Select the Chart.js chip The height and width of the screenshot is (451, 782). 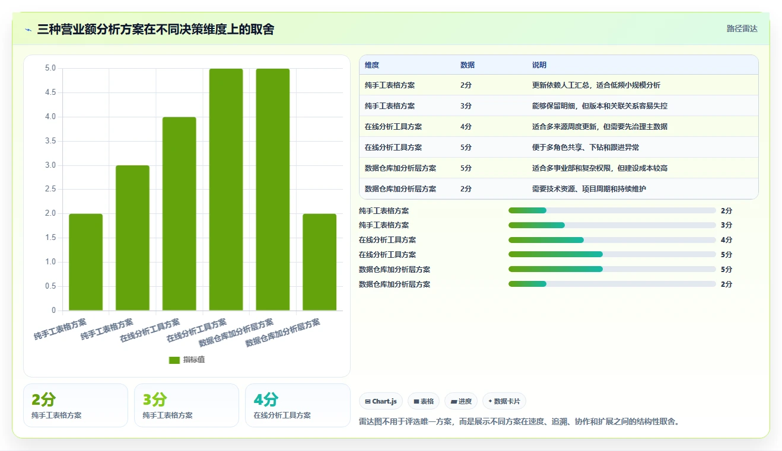click(381, 401)
